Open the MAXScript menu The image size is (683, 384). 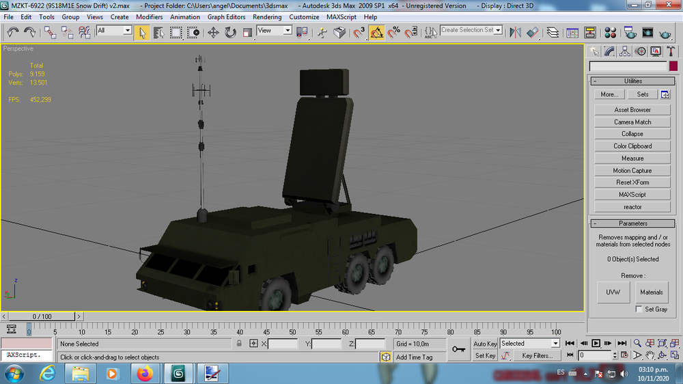coord(341,17)
